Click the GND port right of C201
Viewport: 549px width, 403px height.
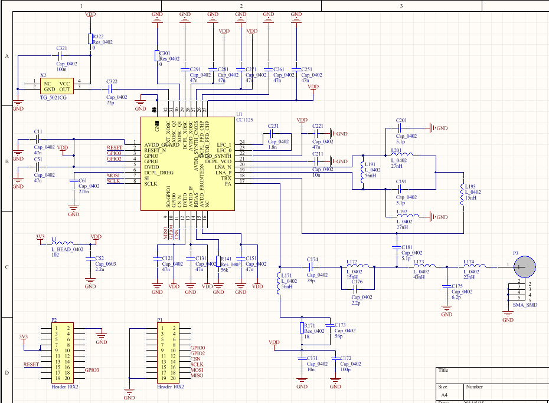coord(439,128)
